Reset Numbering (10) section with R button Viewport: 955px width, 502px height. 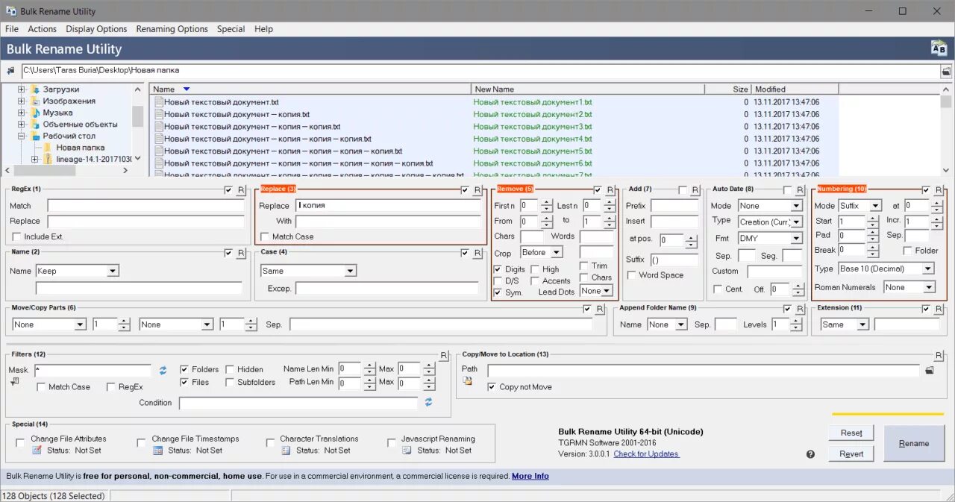click(939, 190)
